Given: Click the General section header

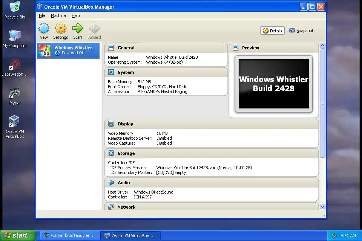Looking at the screenshot, I should coord(166,48).
